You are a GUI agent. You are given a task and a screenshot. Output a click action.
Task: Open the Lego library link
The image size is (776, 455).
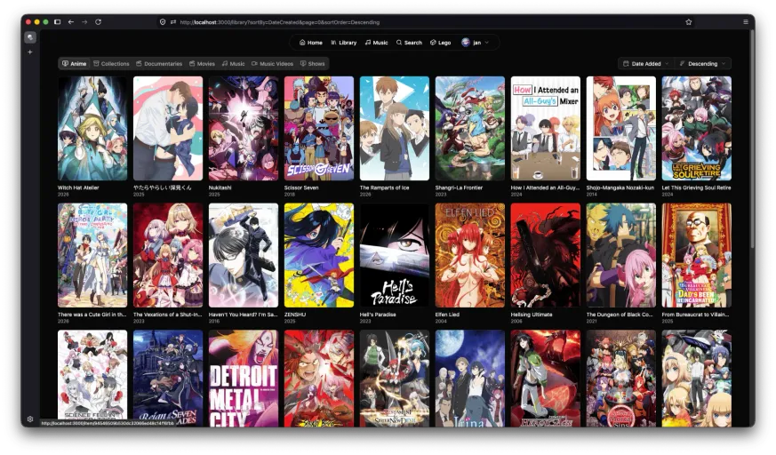[440, 43]
